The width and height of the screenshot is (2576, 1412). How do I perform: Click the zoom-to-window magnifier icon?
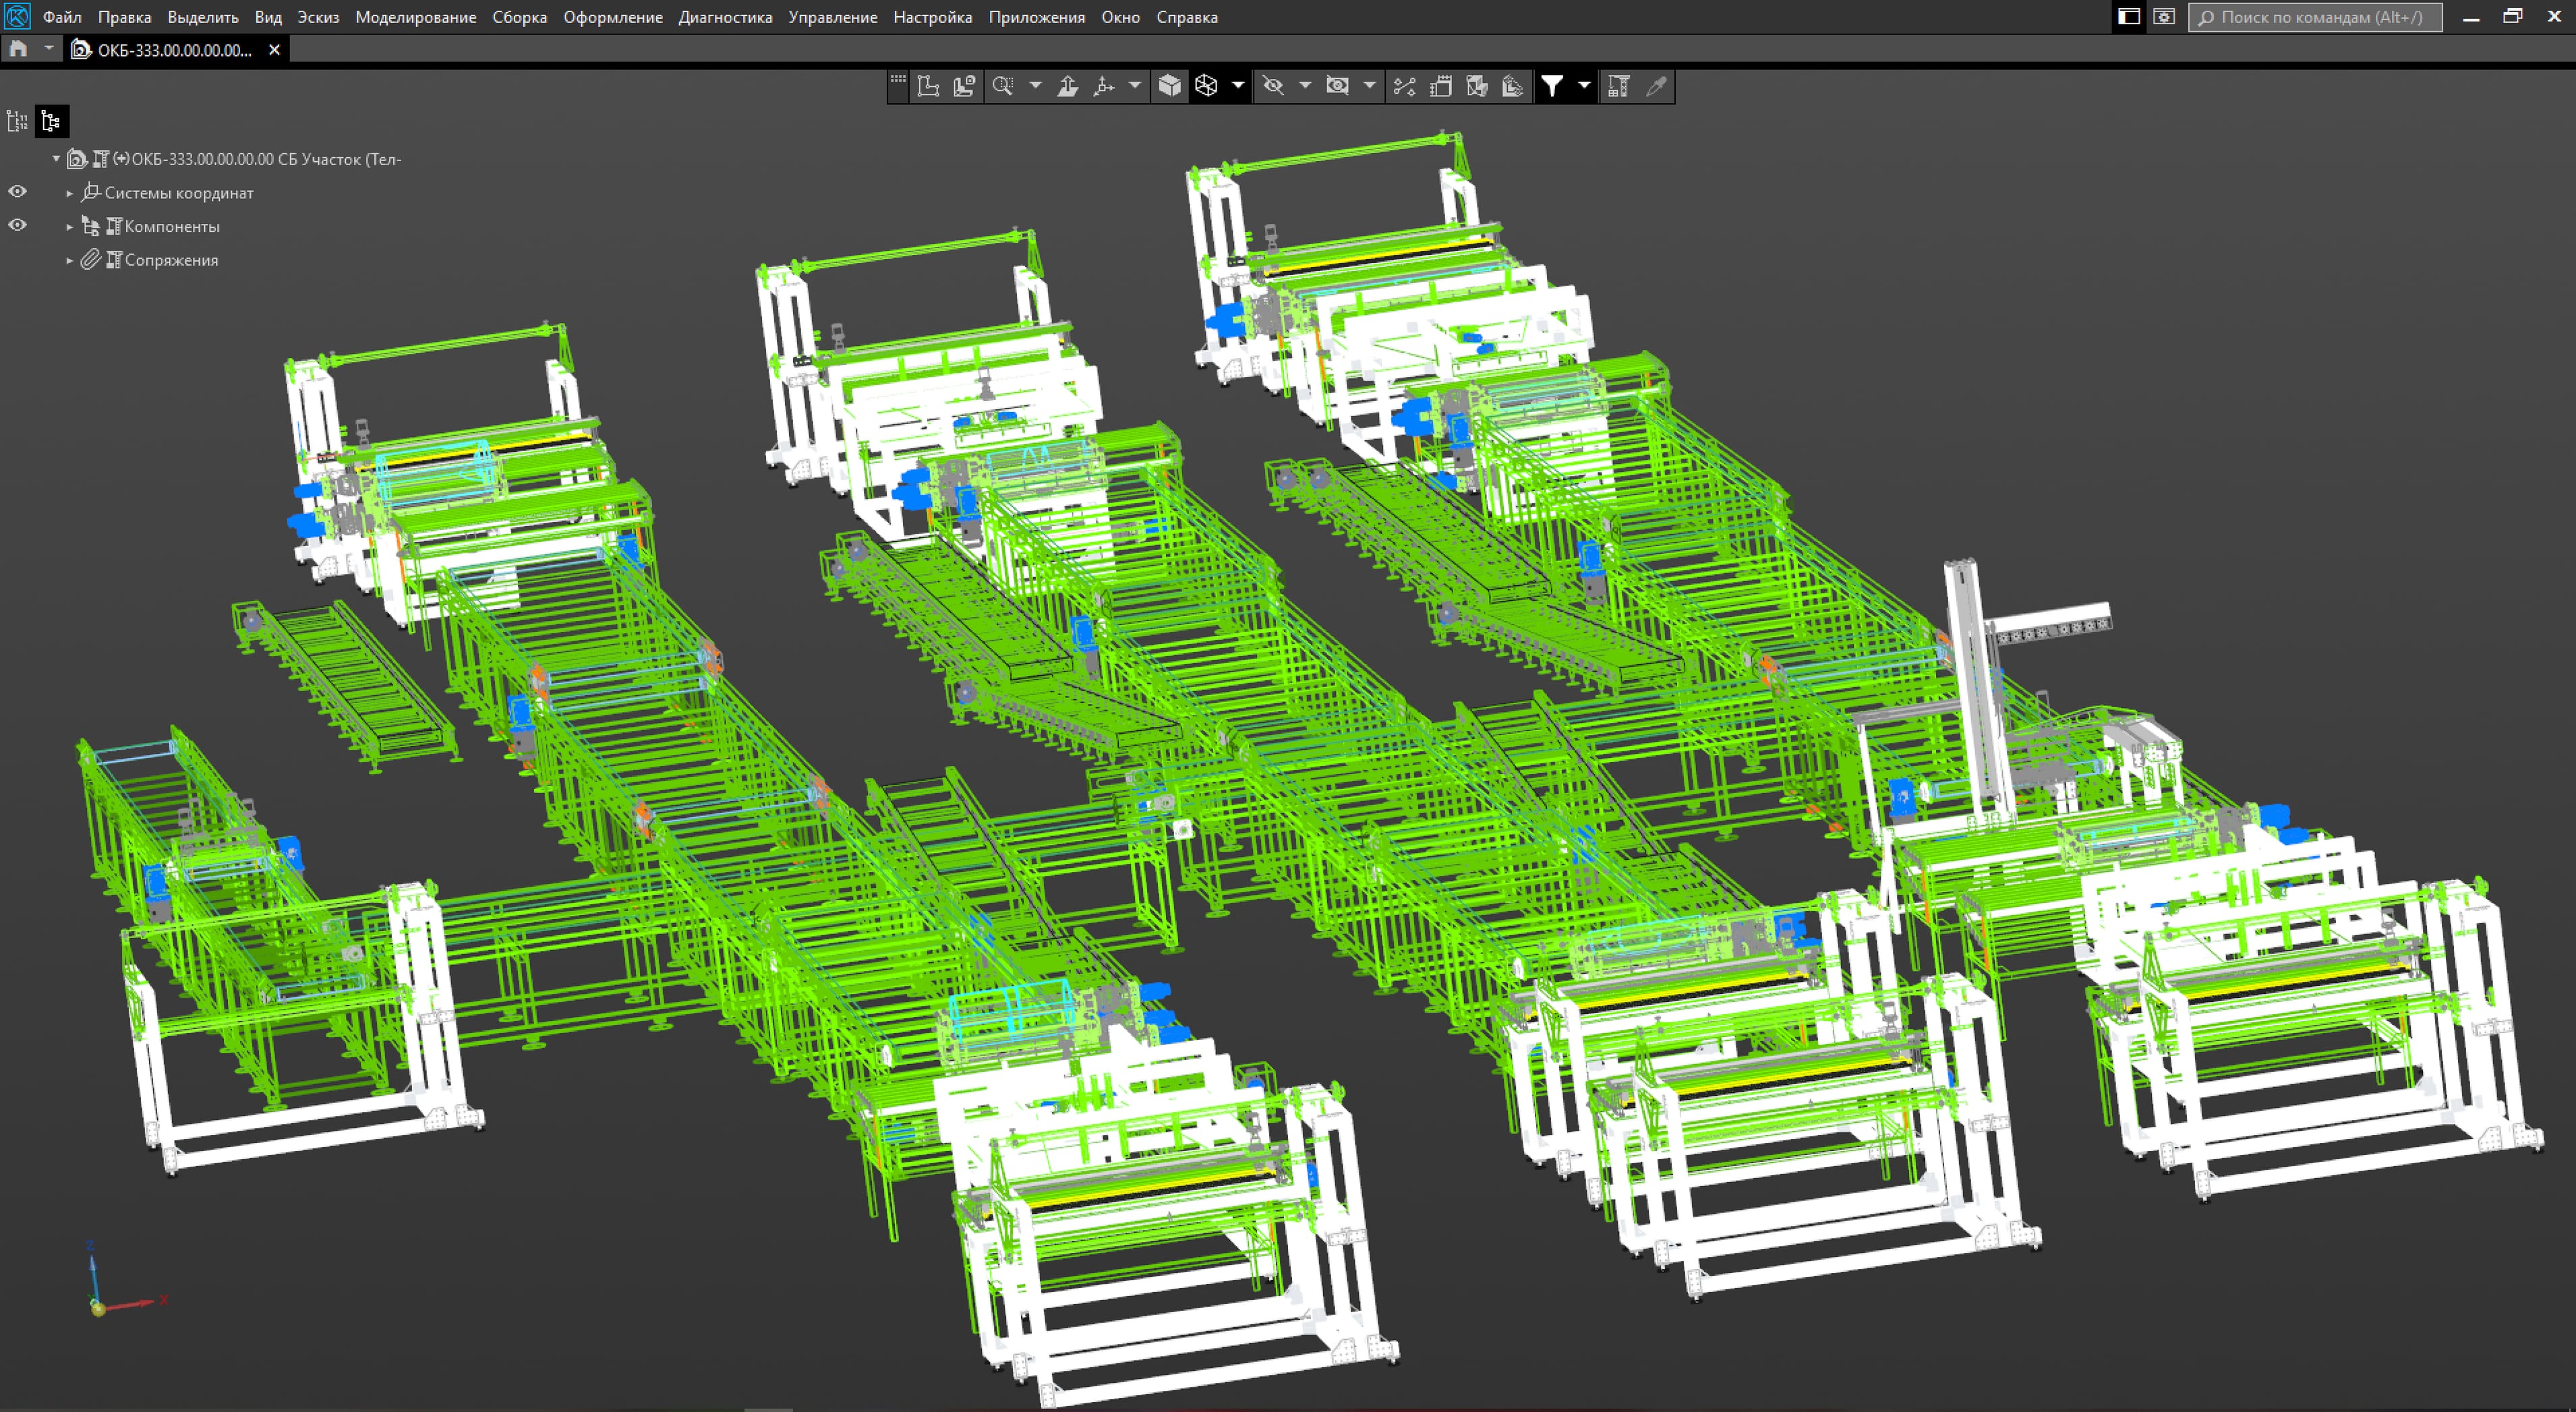pos(1002,86)
